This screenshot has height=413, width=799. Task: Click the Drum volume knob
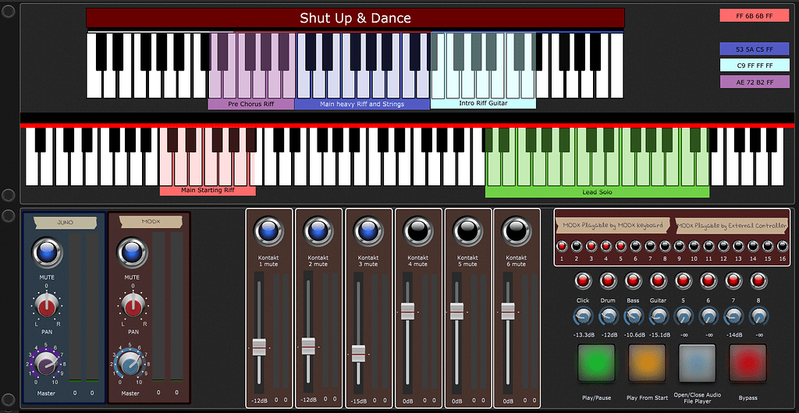609,316
